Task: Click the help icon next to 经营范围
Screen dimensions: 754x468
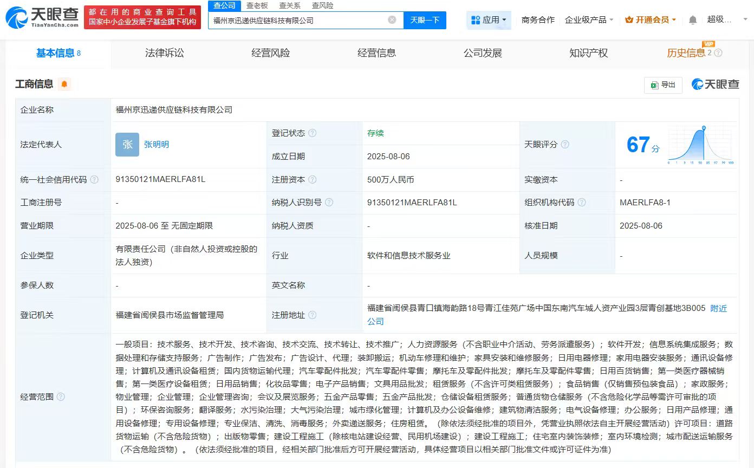Action: (x=61, y=397)
